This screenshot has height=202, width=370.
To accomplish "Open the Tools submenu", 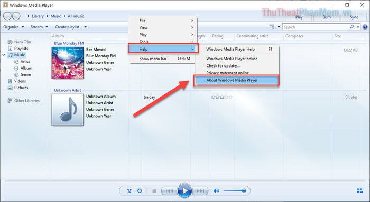I will 162,42.
